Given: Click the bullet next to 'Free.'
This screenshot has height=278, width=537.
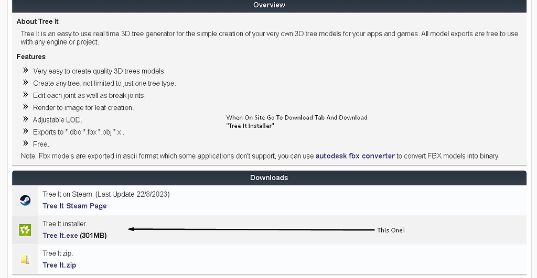Looking at the screenshot, I should point(25,143).
